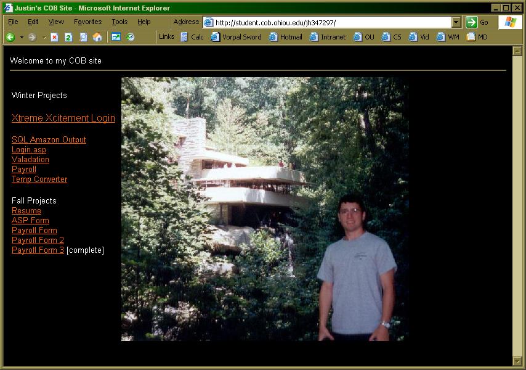526x370 pixels.
Task: Open the Forward history dropdown arrow
Action: click(x=44, y=37)
